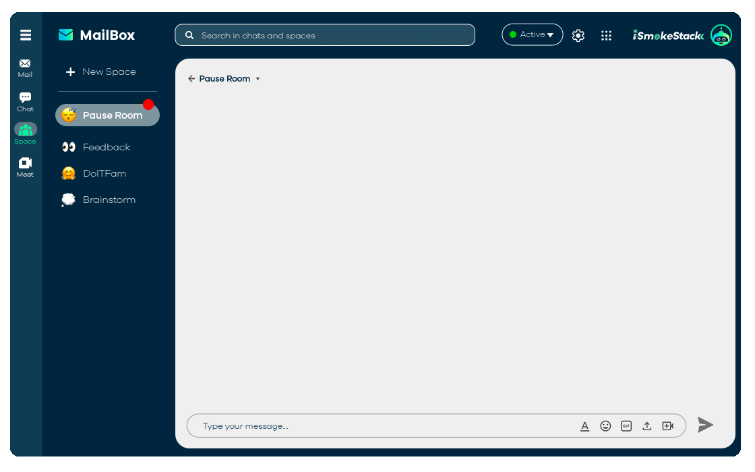Upload a file attachment
This screenshot has height=472, width=755.
646,426
